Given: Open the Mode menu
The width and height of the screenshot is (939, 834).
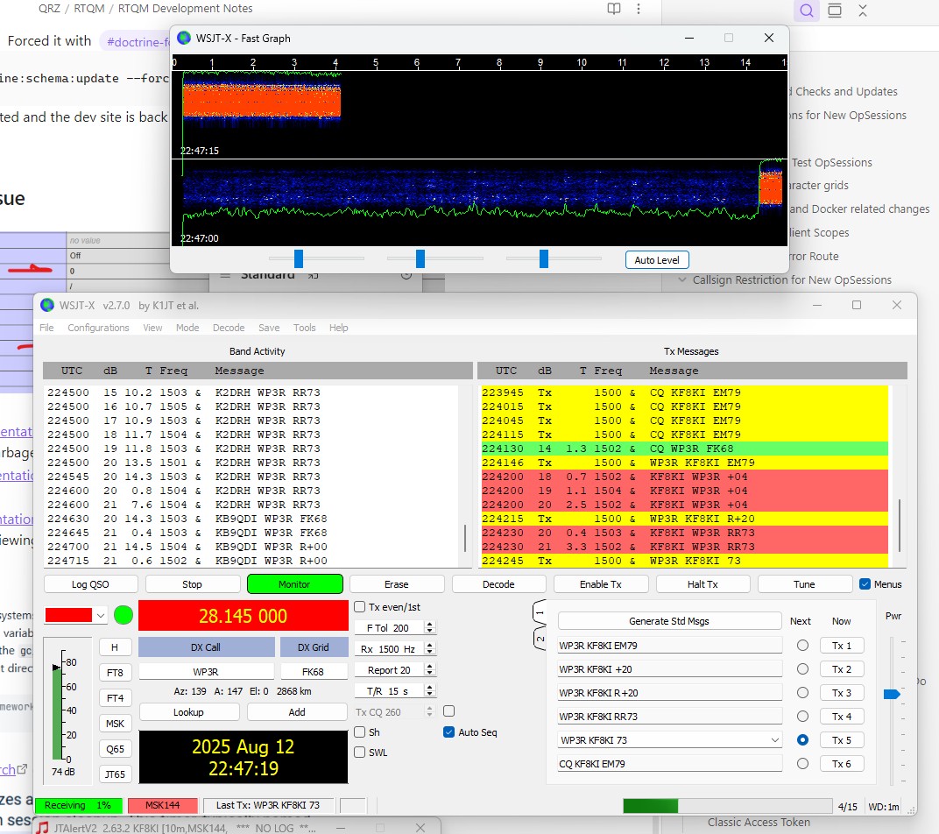Looking at the screenshot, I should pos(187,328).
